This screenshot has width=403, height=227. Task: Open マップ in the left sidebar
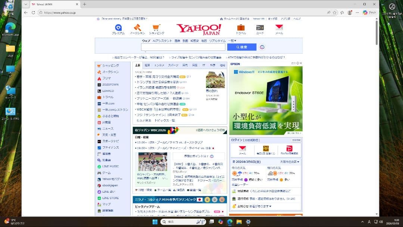(x=106, y=204)
